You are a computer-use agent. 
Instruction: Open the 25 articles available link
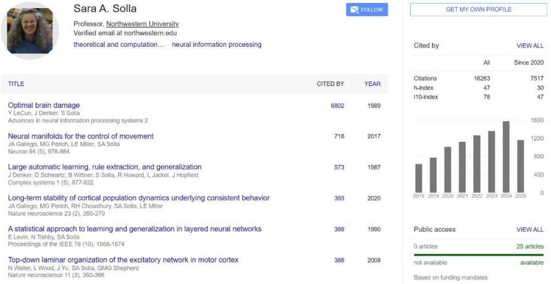pyautogui.click(x=530, y=246)
